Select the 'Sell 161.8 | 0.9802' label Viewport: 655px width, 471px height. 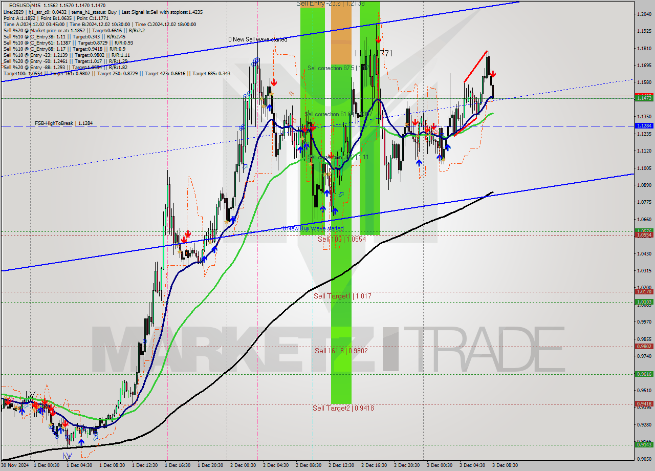(x=341, y=351)
